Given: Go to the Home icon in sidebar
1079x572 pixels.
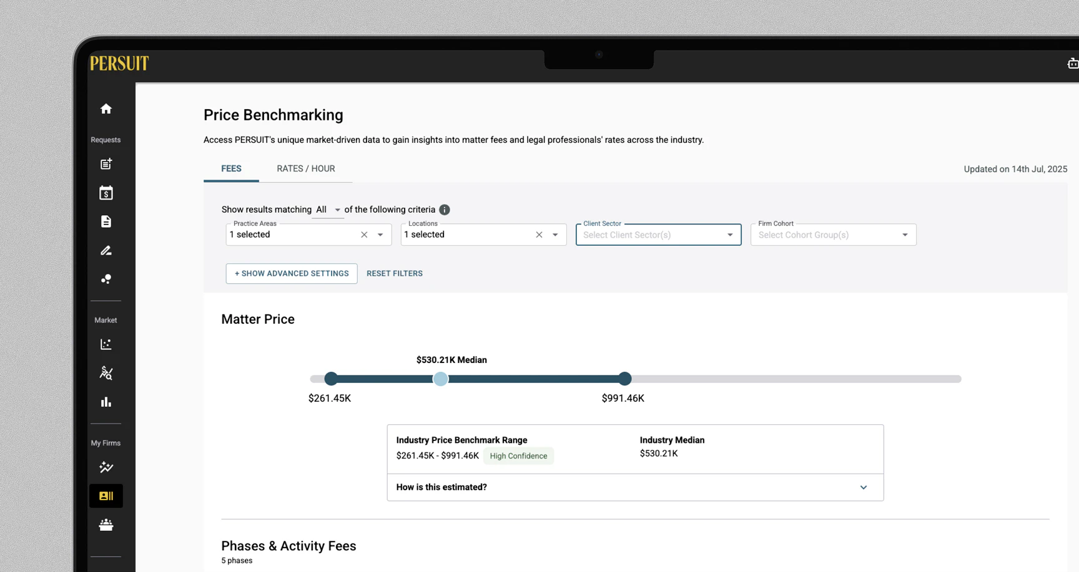Looking at the screenshot, I should tap(106, 109).
